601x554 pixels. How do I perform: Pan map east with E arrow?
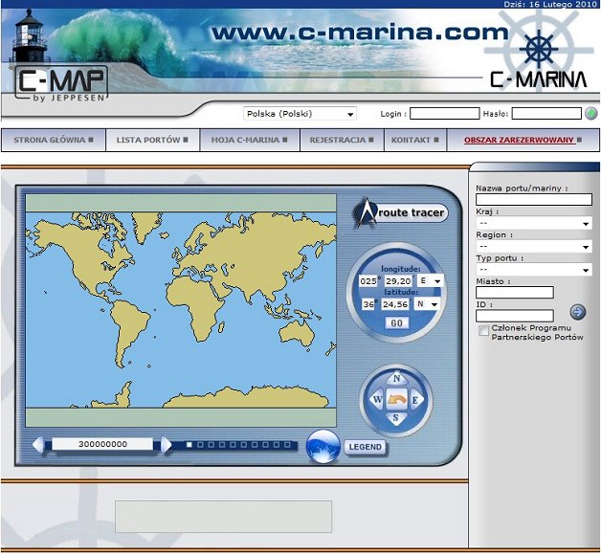(x=416, y=398)
